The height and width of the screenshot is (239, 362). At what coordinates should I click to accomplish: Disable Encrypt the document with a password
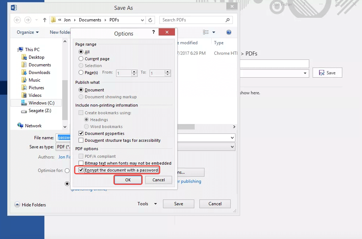click(81, 170)
